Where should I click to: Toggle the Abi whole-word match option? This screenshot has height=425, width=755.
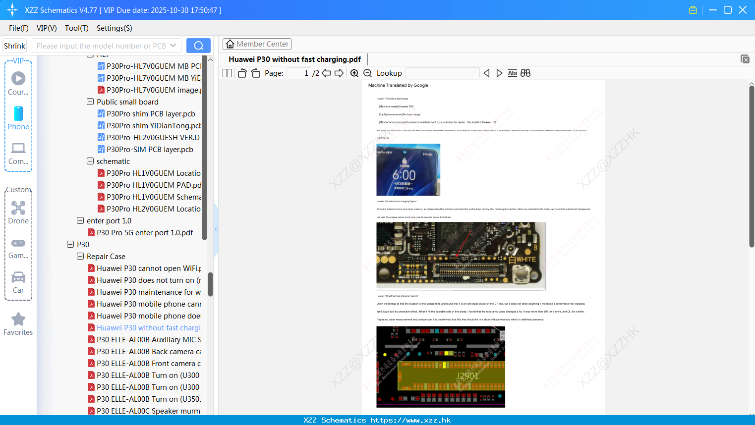513,73
